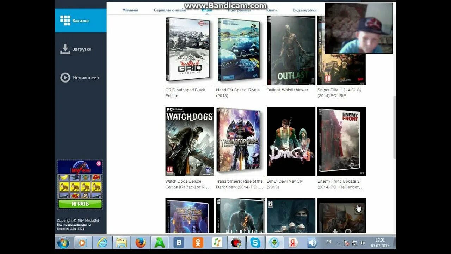Open the network tray icon

pyautogui.click(x=354, y=243)
